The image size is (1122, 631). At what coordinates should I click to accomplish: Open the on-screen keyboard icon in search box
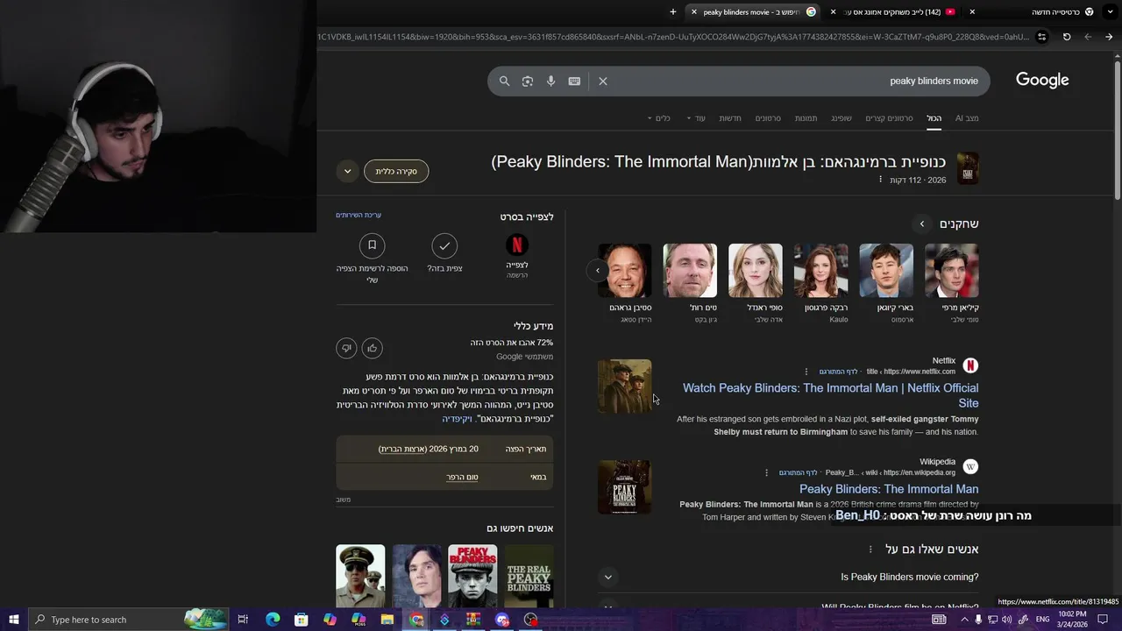click(574, 81)
